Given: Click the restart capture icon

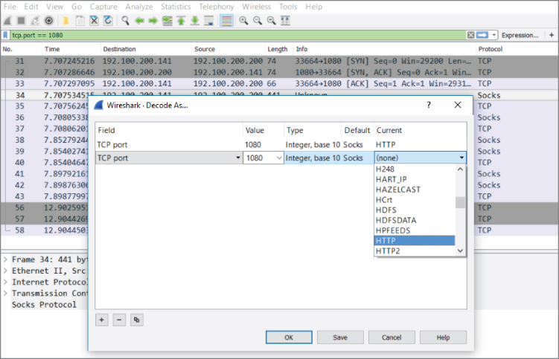Looking at the screenshot, I should point(35,21).
